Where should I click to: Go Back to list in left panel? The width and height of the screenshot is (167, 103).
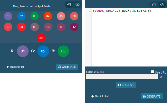click(x=15, y=67)
